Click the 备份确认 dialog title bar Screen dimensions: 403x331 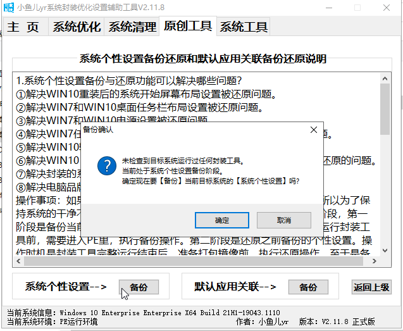(x=190, y=130)
